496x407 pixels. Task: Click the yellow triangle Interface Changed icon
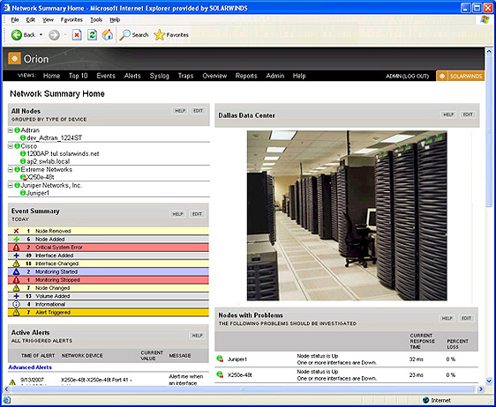click(16, 263)
